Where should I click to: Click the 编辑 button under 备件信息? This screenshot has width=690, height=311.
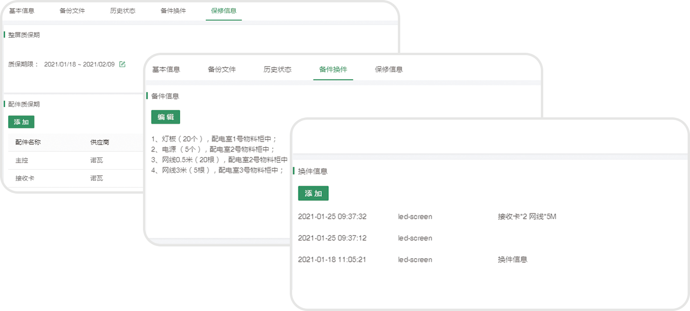pos(166,117)
